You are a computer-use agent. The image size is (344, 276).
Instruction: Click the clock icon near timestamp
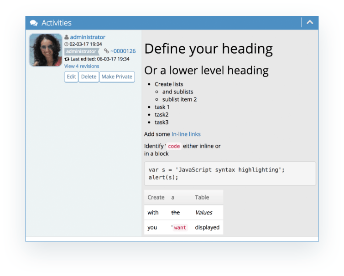(x=67, y=44)
